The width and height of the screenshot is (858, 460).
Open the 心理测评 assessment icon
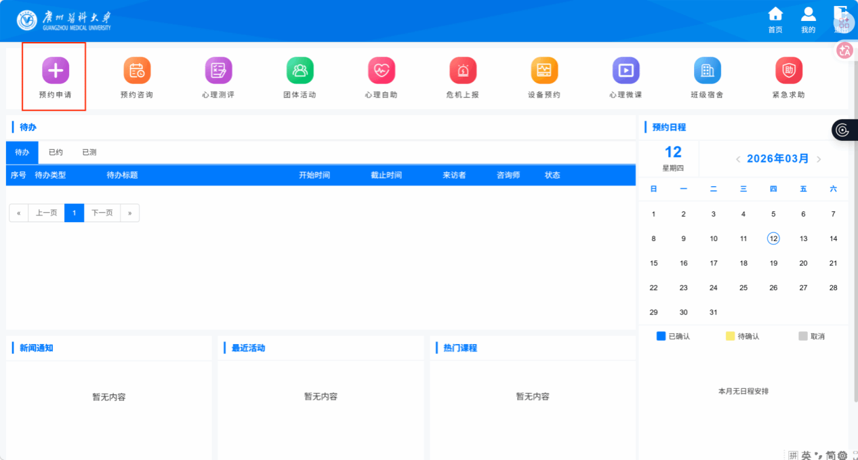click(218, 70)
